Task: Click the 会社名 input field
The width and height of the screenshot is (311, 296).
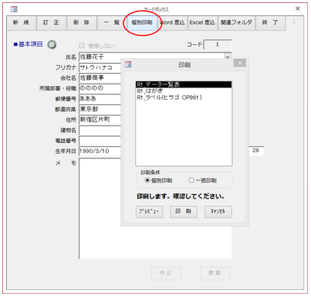Action: [x=100, y=78]
